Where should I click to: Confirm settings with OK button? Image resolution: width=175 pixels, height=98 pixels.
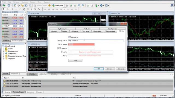point(99,69)
